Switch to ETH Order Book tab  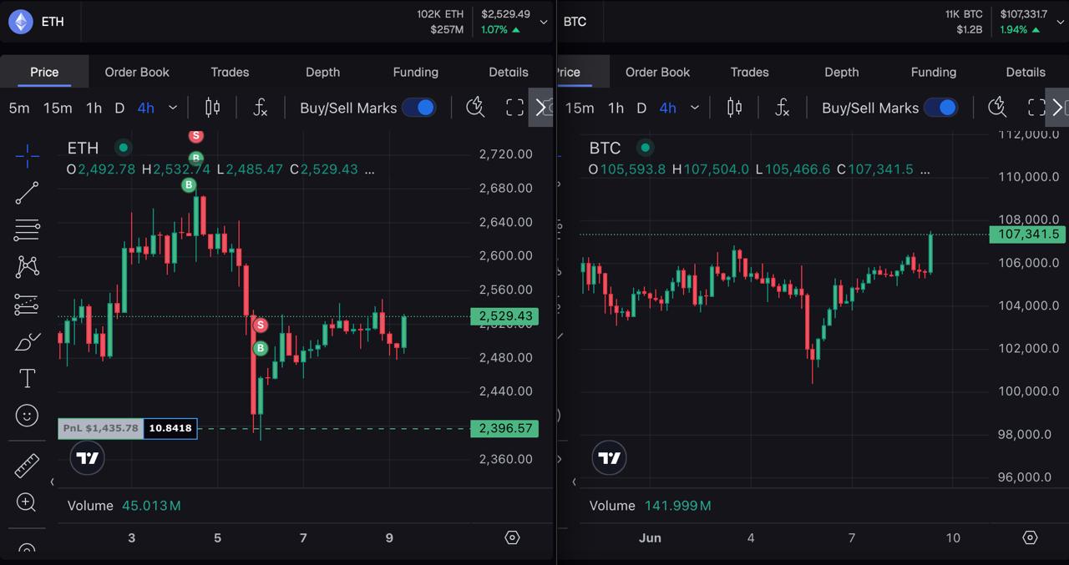[x=137, y=72]
